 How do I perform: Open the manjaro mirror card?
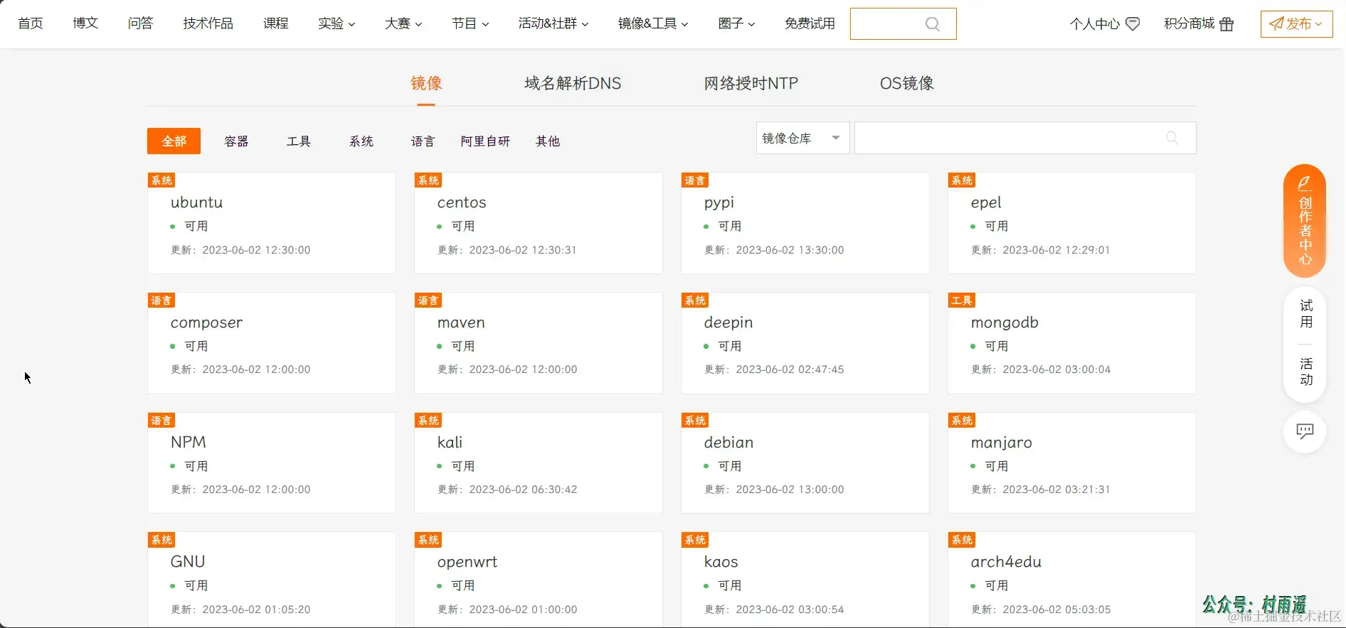1071,462
